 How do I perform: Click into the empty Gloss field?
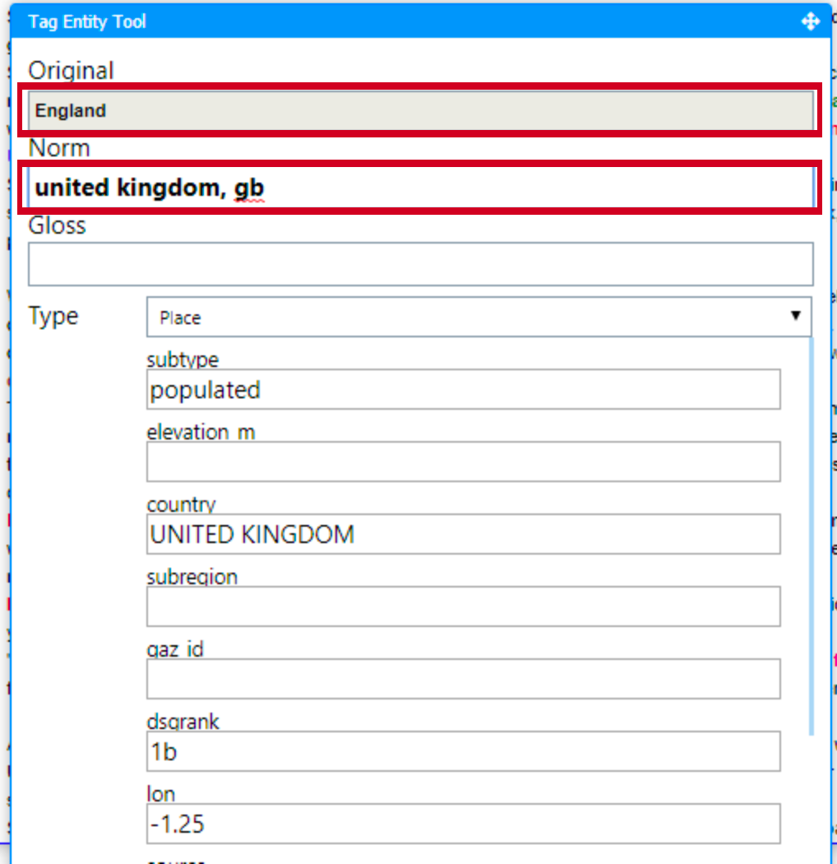(x=419, y=264)
